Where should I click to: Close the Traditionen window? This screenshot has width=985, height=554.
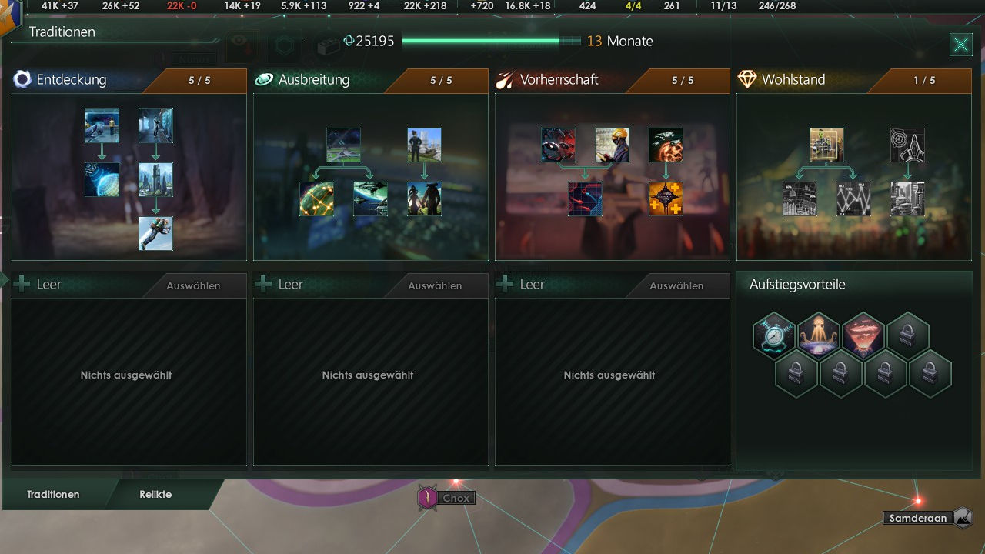[x=961, y=45]
